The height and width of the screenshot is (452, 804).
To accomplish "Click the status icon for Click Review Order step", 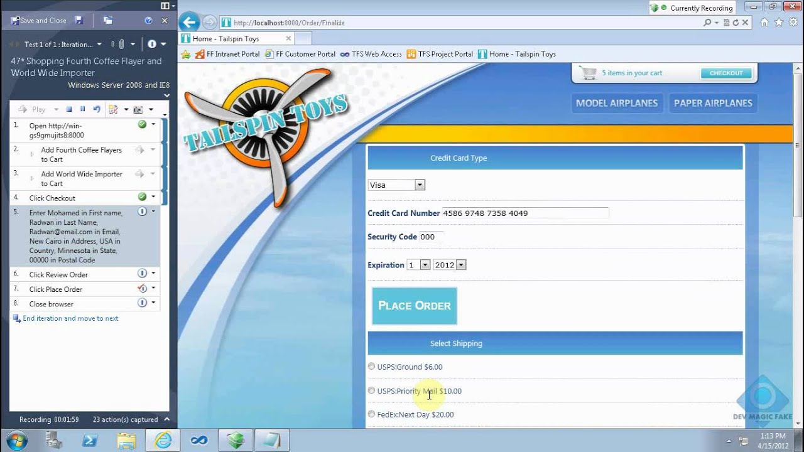I will (x=142, y=273).
